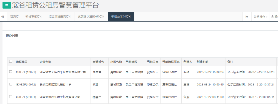Image resolution: width=278 pixels, height=104 pixels.
Task: Refresh the 资格公示 tab via reload icon
Action: pos(127,17)
